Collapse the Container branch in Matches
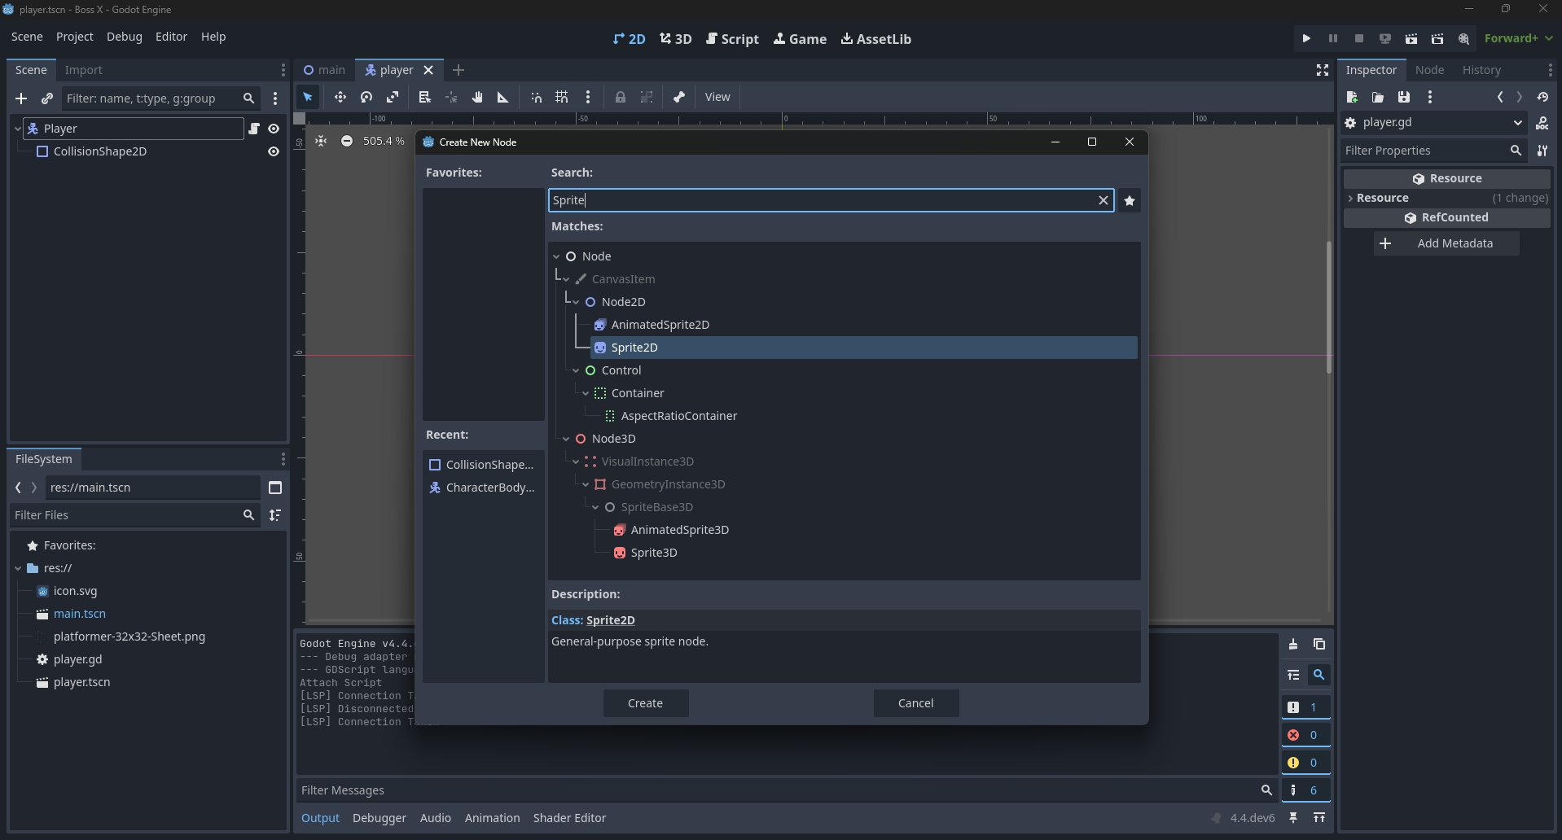Viewport: 1562px width, 840px height. (x=586, y=393)
